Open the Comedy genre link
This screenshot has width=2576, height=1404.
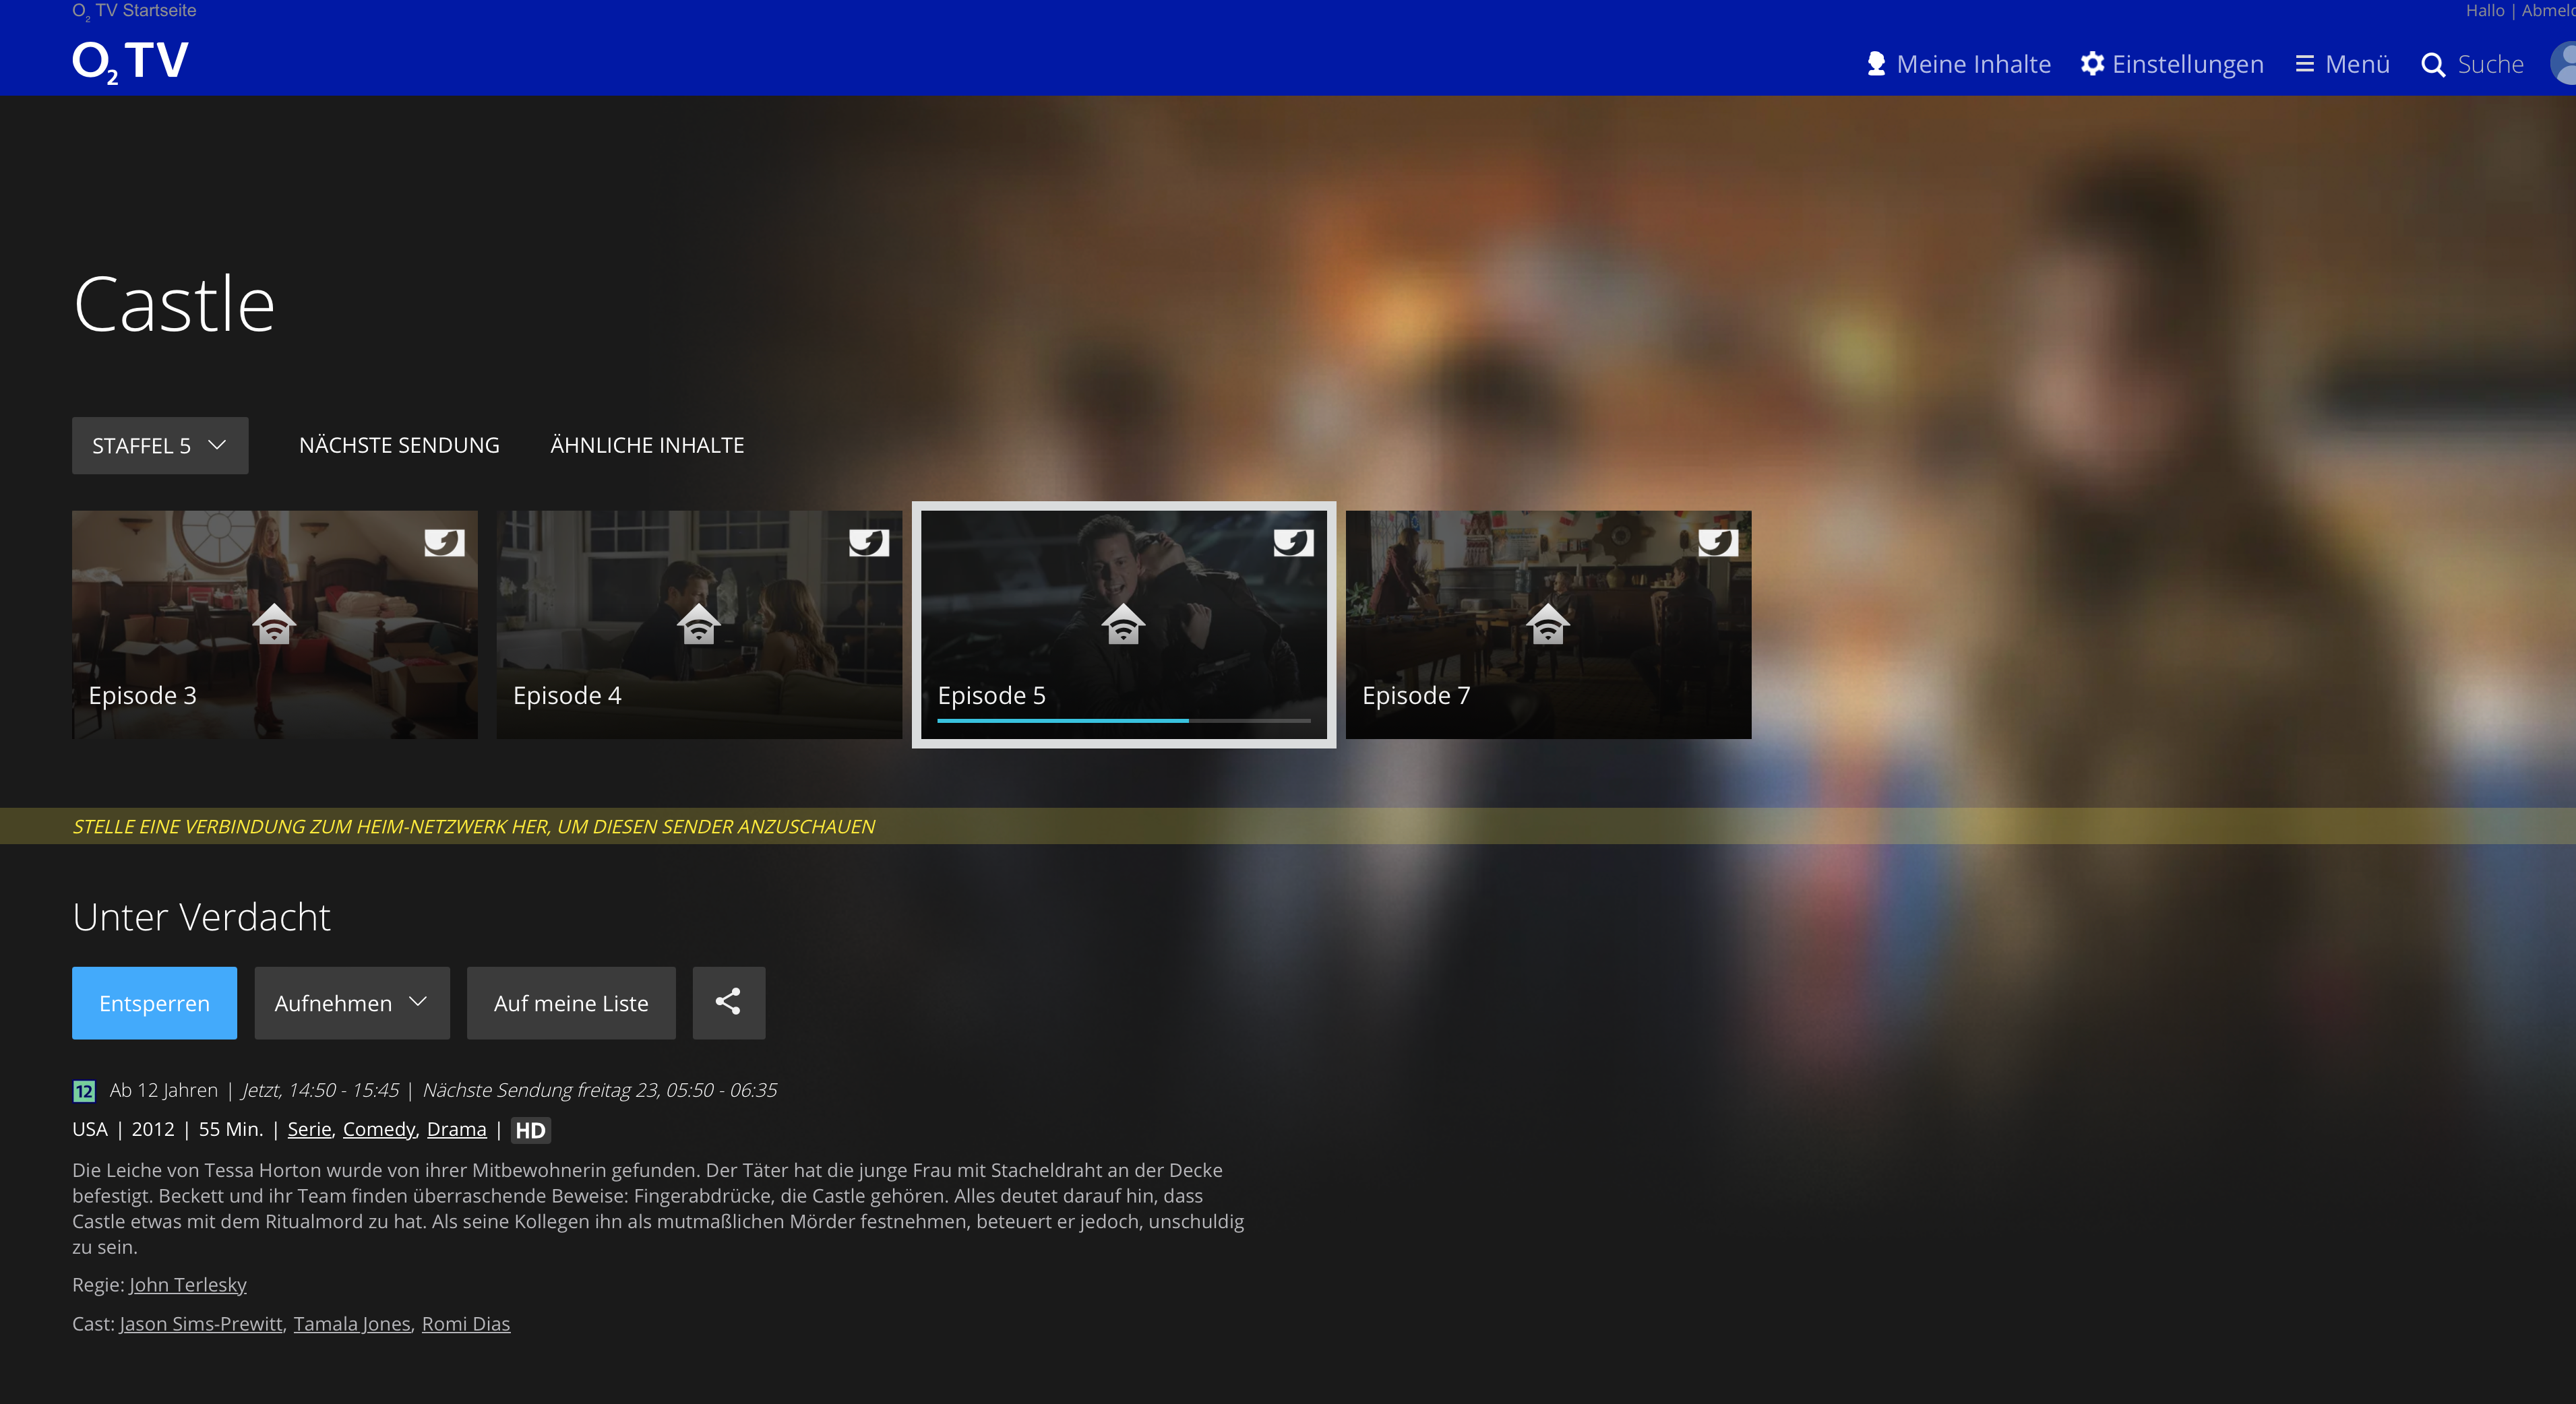tap(379, 1129)
